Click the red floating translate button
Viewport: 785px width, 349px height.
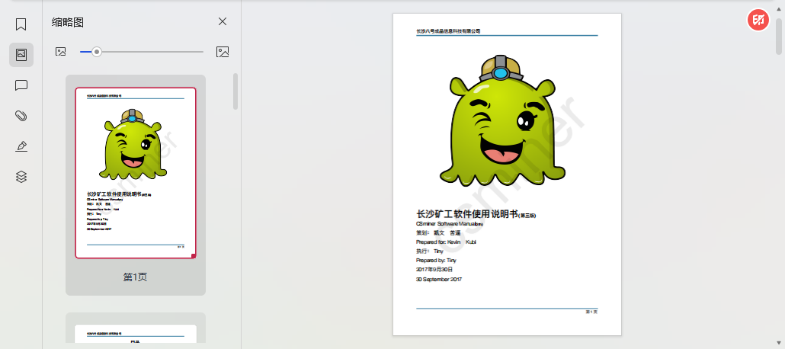click(758, 20)
